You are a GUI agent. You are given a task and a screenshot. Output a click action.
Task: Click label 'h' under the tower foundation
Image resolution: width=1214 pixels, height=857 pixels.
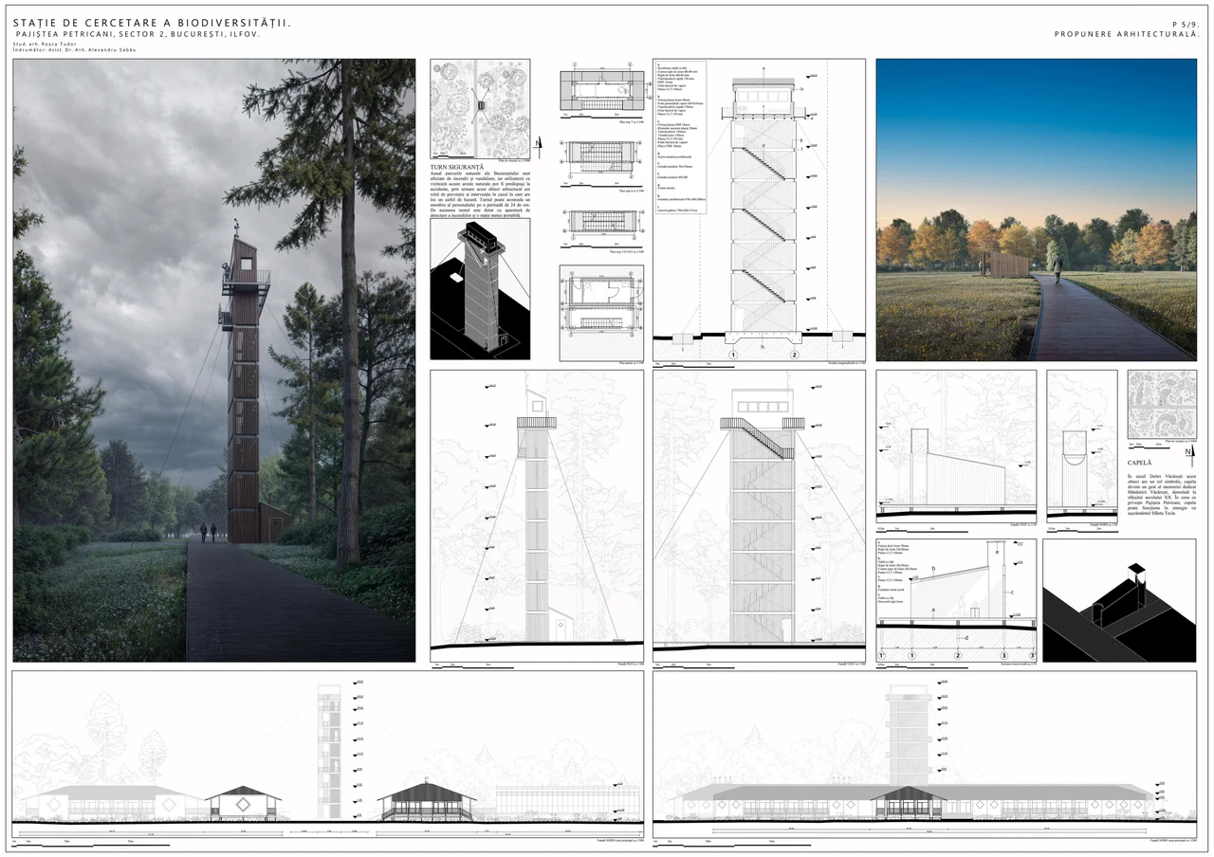pos(763,346)
